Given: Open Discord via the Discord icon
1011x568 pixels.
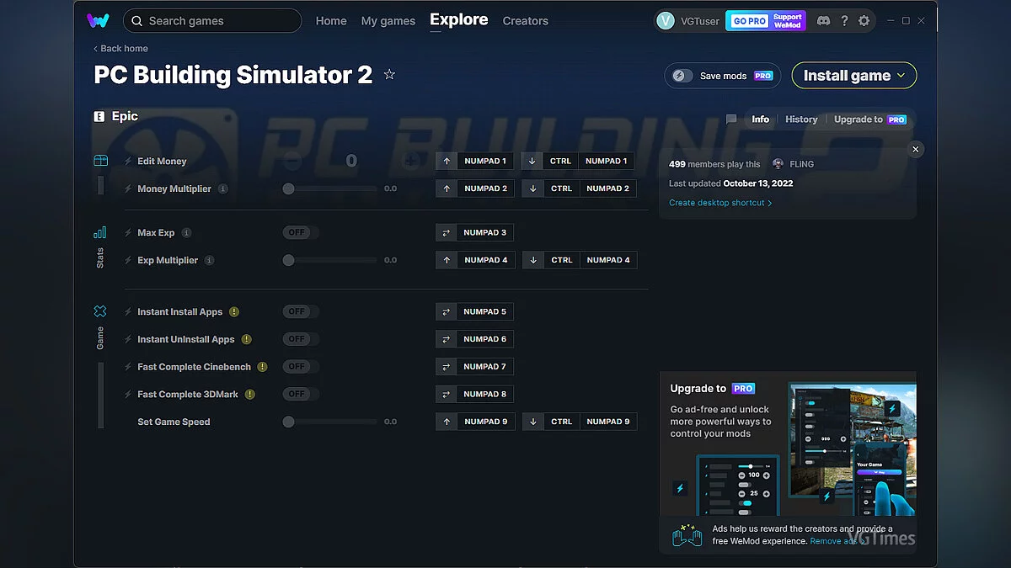Looking at the screenshot, I should pos(823,20).
